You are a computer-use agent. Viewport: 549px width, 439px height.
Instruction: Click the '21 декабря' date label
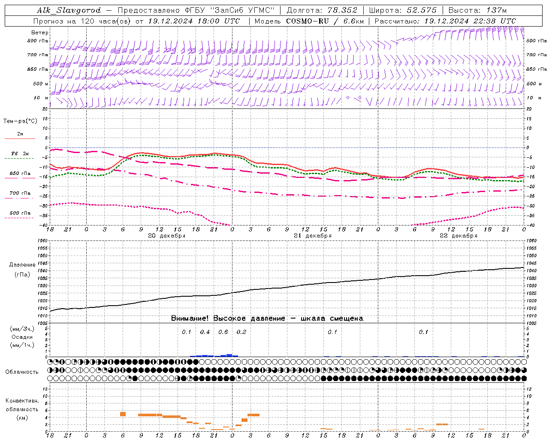click(313, 236)
